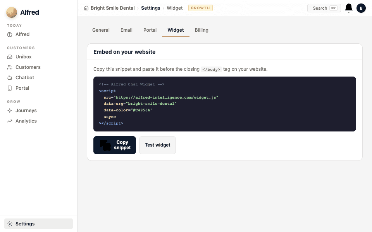Image resolution: width=372 pixels, height=232 pixels.
Task: Switch to the General tab
Action: 101,30
